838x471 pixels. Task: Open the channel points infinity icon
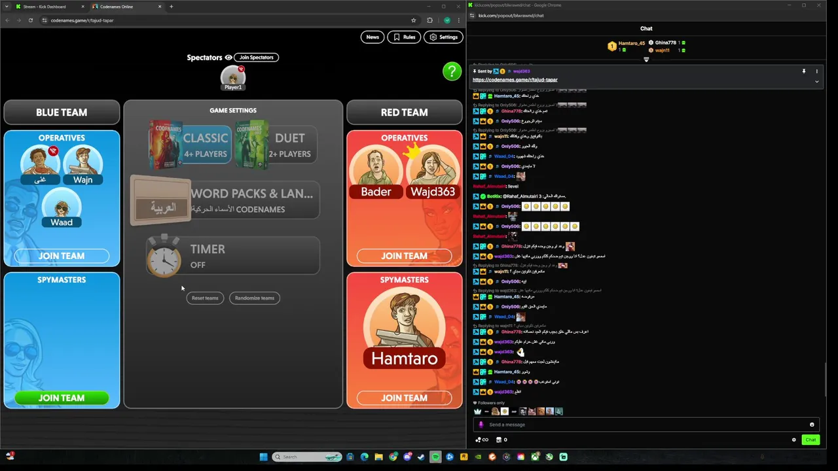tap(482, 440)
